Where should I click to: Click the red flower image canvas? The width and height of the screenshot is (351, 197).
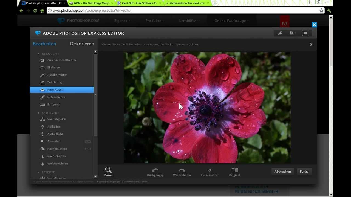[x=207, y=108]
